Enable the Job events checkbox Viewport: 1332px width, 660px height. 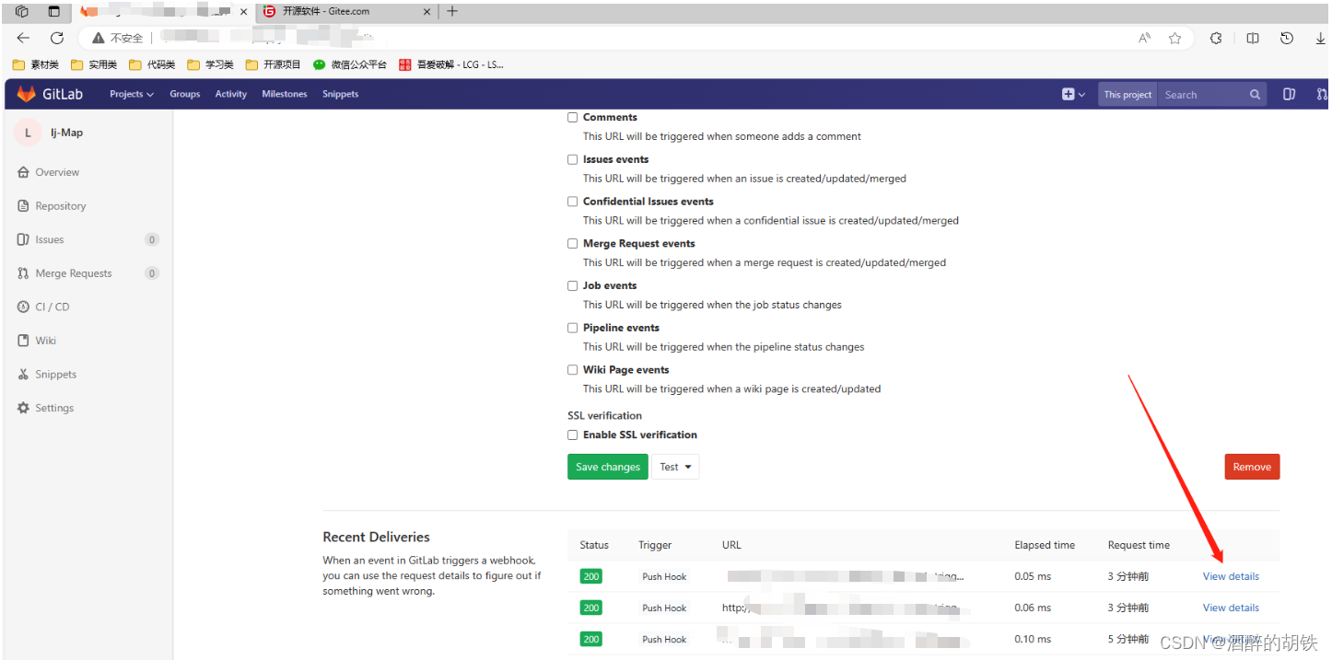[x=573, y=285]
